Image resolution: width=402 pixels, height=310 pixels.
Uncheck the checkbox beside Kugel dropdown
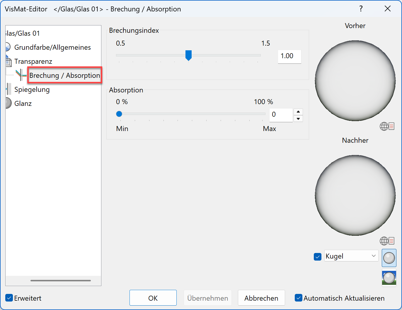tap(318, 256)
